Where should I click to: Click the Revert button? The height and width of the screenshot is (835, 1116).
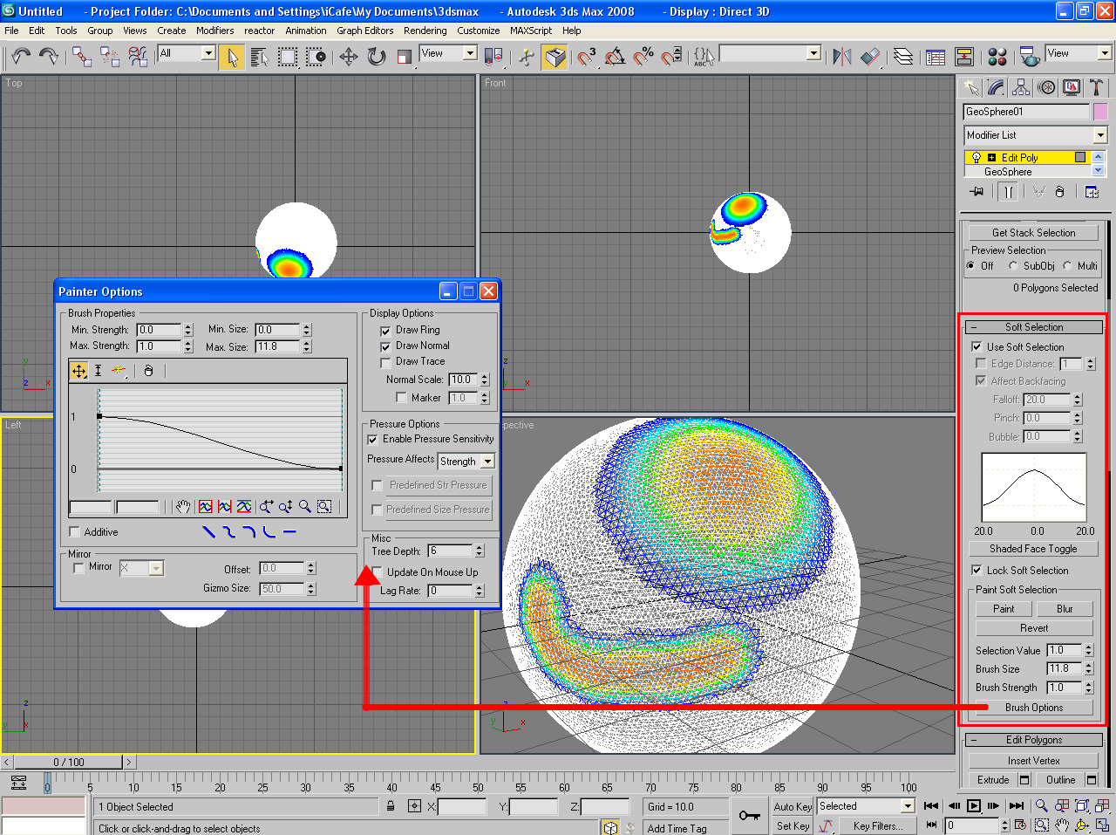point(1034,628)
